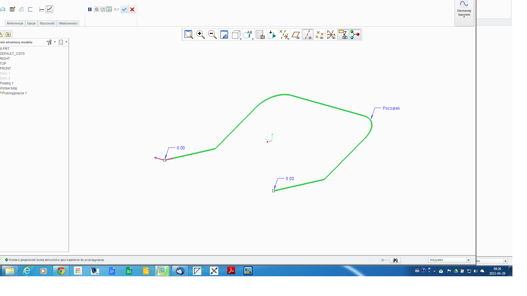Select the Zoom Out magnifier tool
The height and width of the screenshot is (296, 527).
point(212,35)
